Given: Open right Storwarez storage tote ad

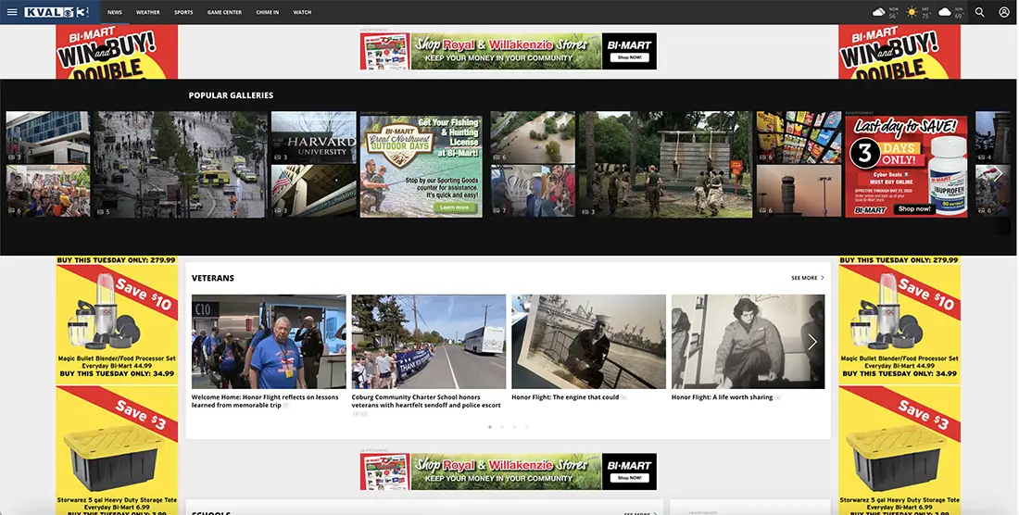Looking at the screenshot, I should pyautogui.click(x=899, y=451).
